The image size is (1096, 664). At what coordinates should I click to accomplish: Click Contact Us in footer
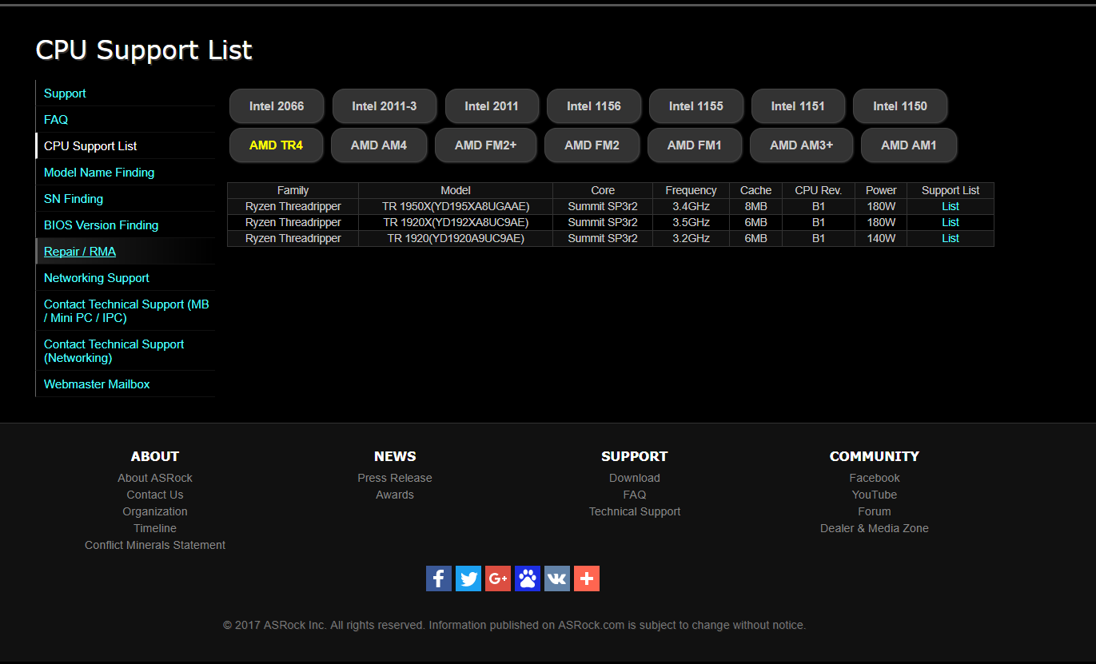[155, 495]
